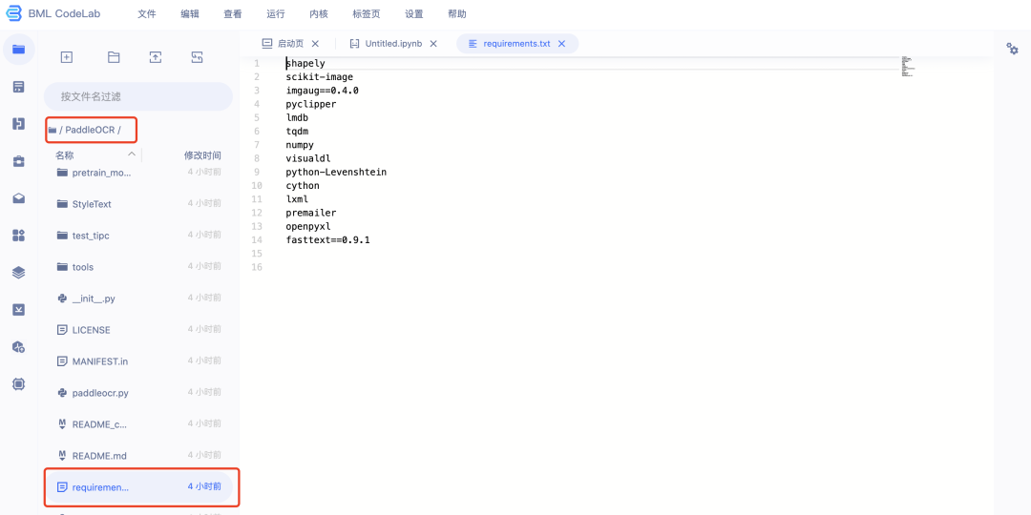Click the visualdl line
Screen dimensions: 1031x515
pyautogui.click(x=308, y=158)
